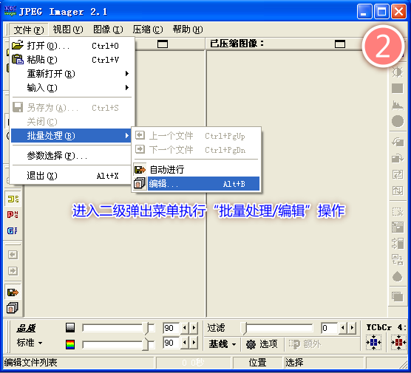Click the rainbow chroma quality icon
This screenshot has height=373, width=411.
tap(70, 344)
